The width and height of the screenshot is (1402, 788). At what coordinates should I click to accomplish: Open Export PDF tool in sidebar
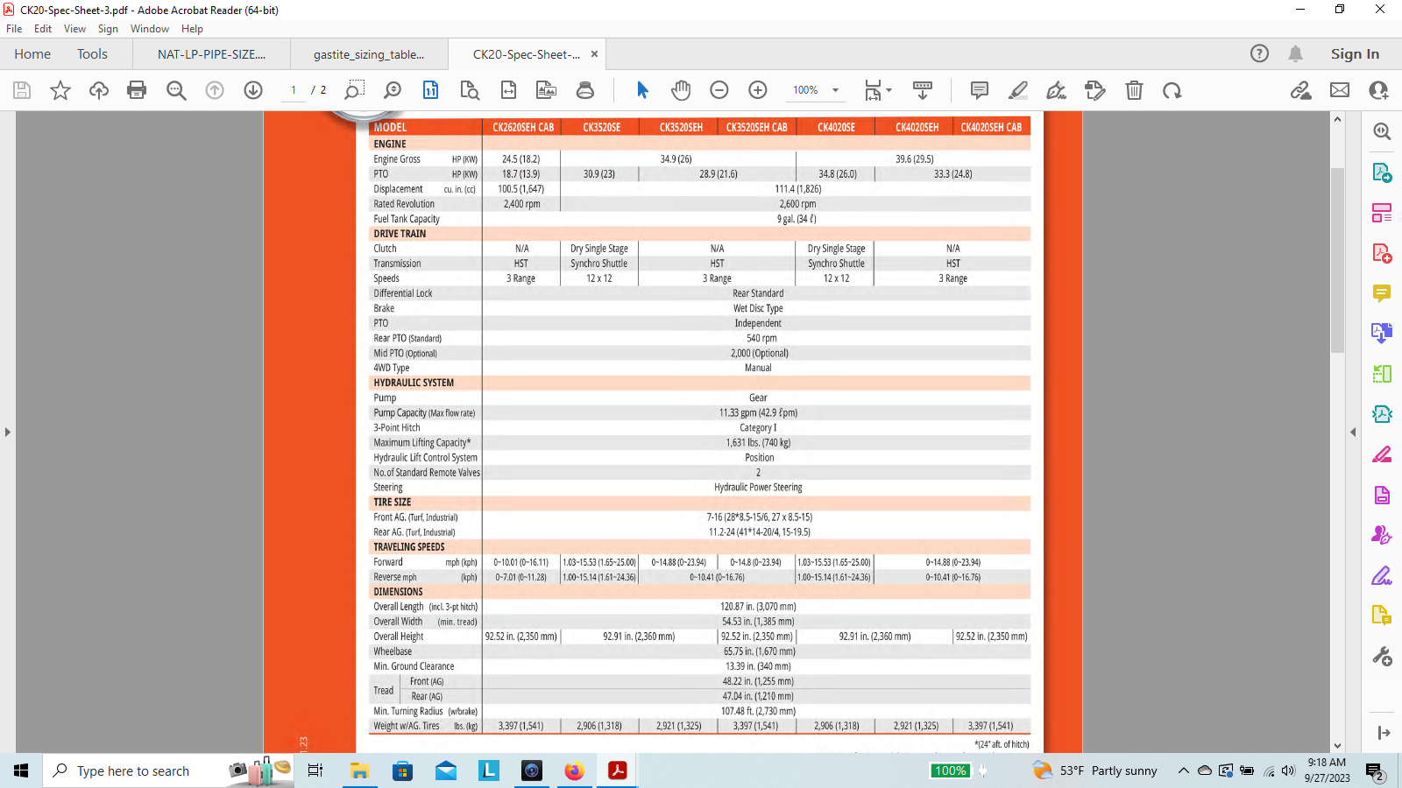tap(1382, 172)
